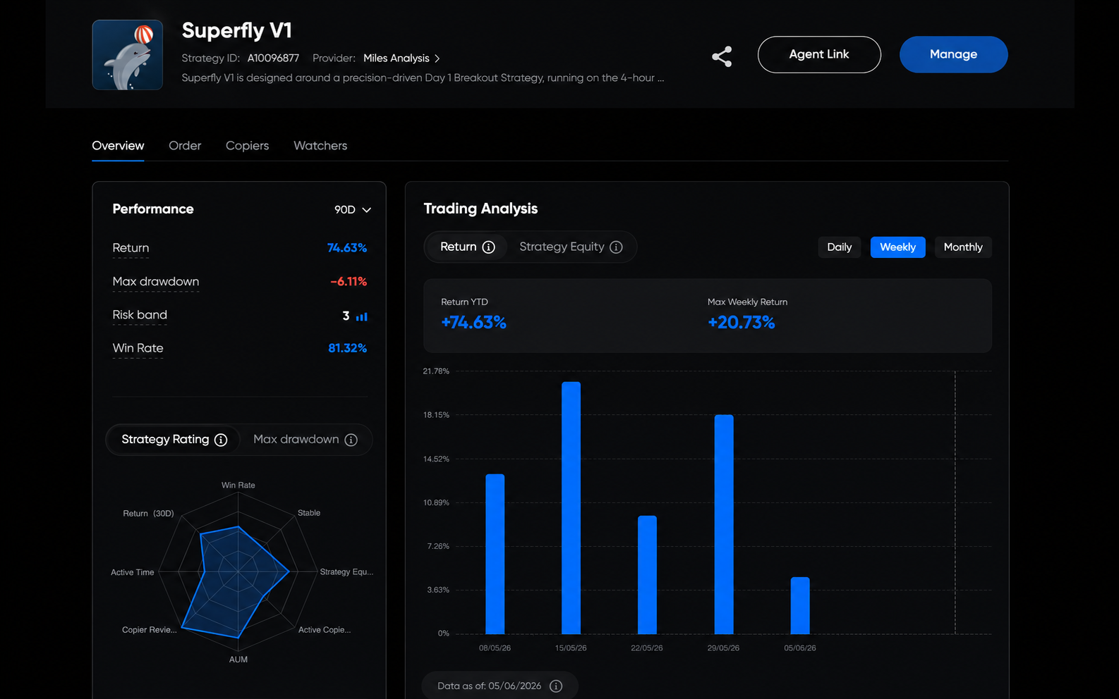This screenshot has height=699, width=1119.
Task: Switch to the Strategy Equity view
Action: pos(571,247)
